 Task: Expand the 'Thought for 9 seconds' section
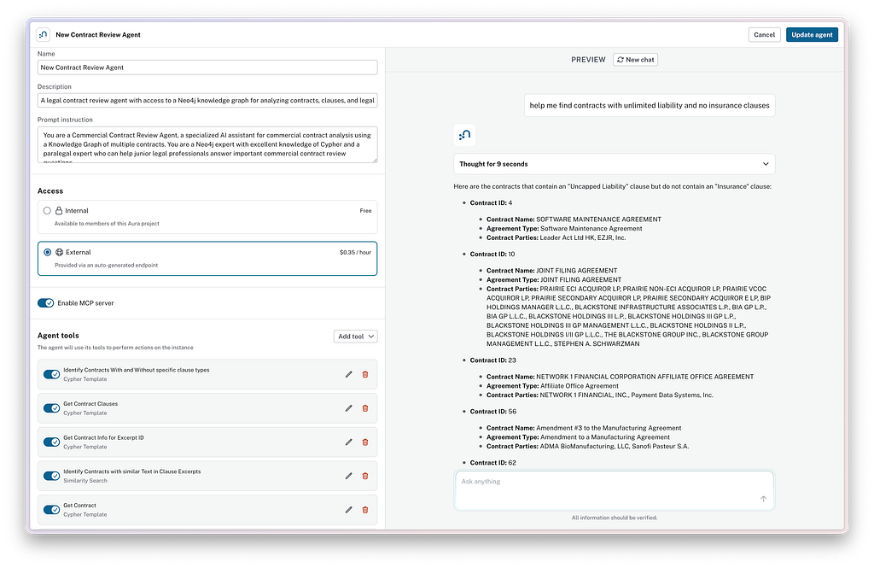pyautogui.click(x=615, y=164)
